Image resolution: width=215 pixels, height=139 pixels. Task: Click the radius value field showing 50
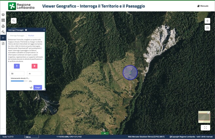pyautogui.click(x=17, y=73)
